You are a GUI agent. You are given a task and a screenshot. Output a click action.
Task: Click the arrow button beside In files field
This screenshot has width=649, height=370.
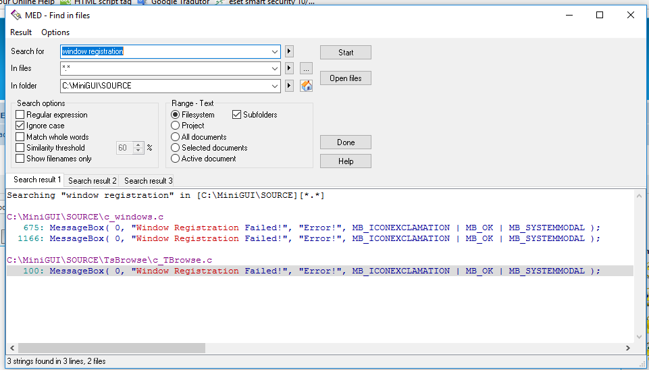pos(290,68)
